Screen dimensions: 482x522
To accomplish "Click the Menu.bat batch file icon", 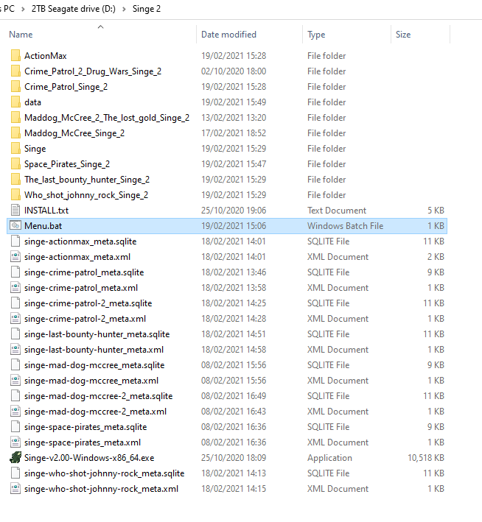I will 15,226.
